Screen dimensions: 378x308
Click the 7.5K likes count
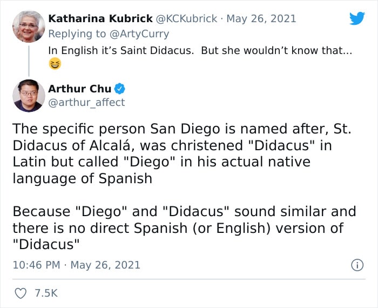pyautogui.click(x=46, y=293)
